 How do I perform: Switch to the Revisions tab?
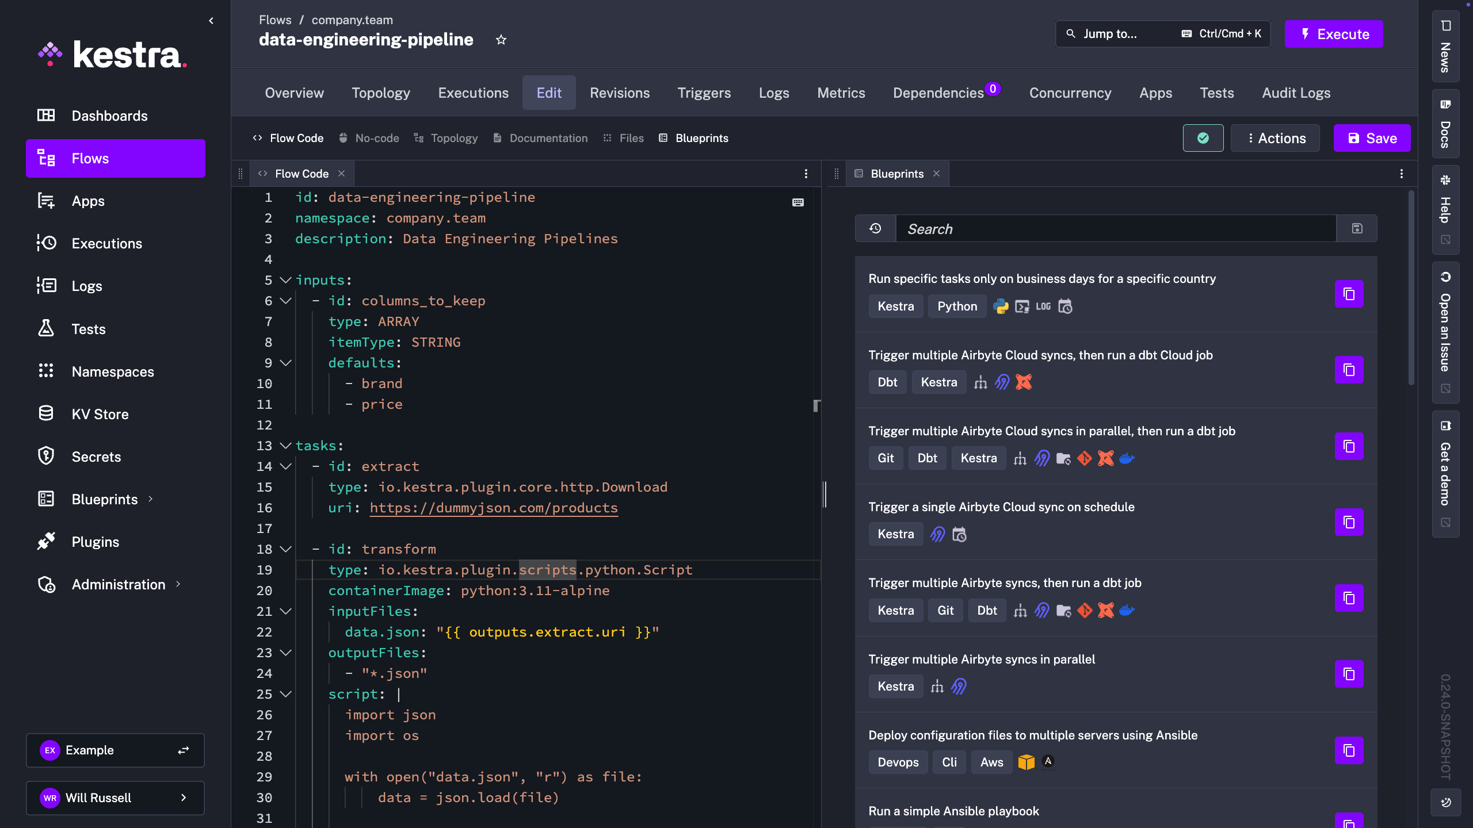coord(619,93)
